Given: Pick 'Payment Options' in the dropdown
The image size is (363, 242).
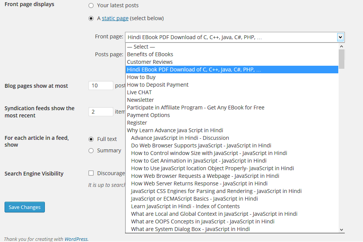Looking at the screenshot, I should (x=149, y=115).
